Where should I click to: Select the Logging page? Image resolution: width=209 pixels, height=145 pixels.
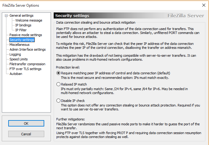pos(15,54)
